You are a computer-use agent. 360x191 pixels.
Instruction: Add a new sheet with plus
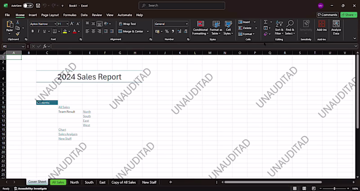tap(171, 182)
